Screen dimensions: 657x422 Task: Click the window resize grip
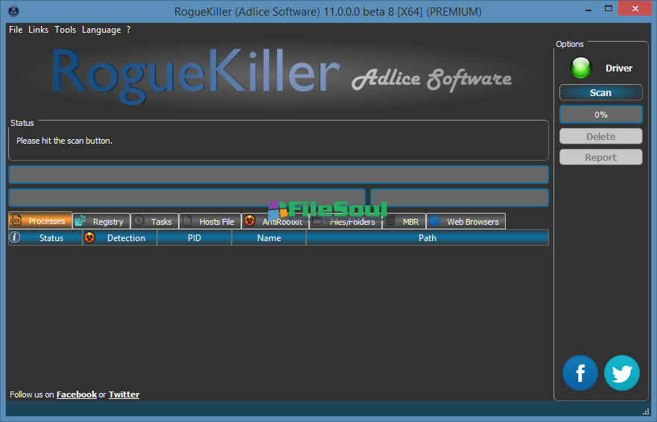[646, 412]
